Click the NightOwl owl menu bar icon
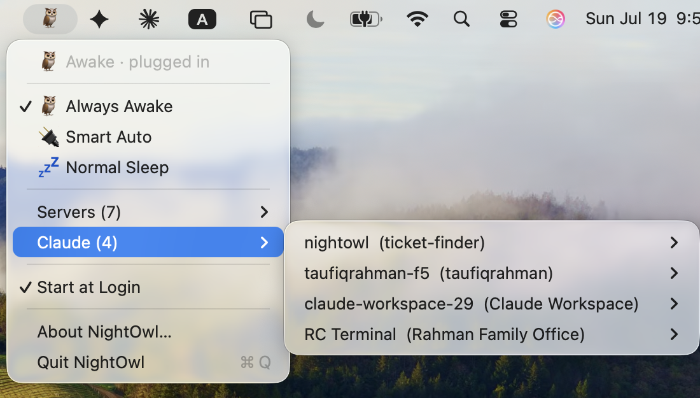 (x=50, y=18)
